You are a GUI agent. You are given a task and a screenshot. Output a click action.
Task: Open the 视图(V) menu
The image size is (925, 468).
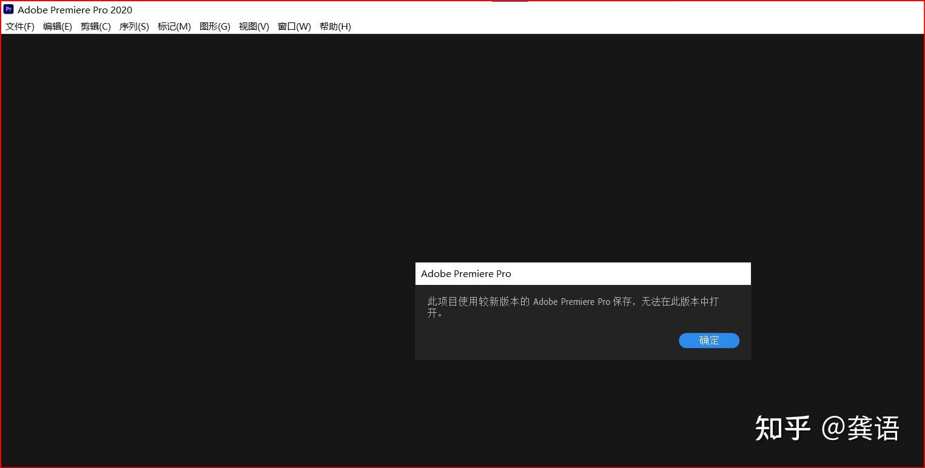pyautogui.click(x=254, y=27)
